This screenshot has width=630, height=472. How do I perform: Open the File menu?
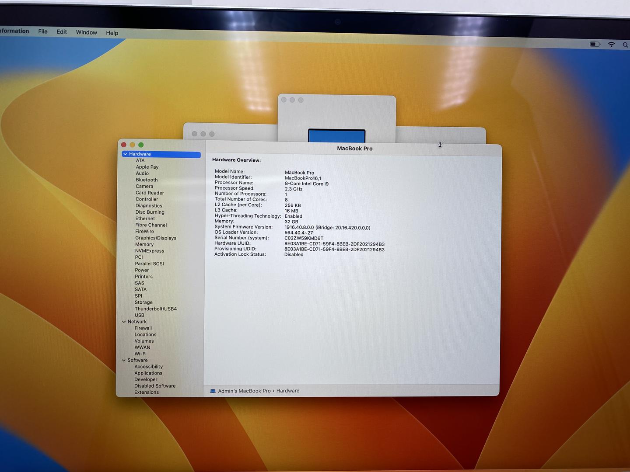pos(43,31)
